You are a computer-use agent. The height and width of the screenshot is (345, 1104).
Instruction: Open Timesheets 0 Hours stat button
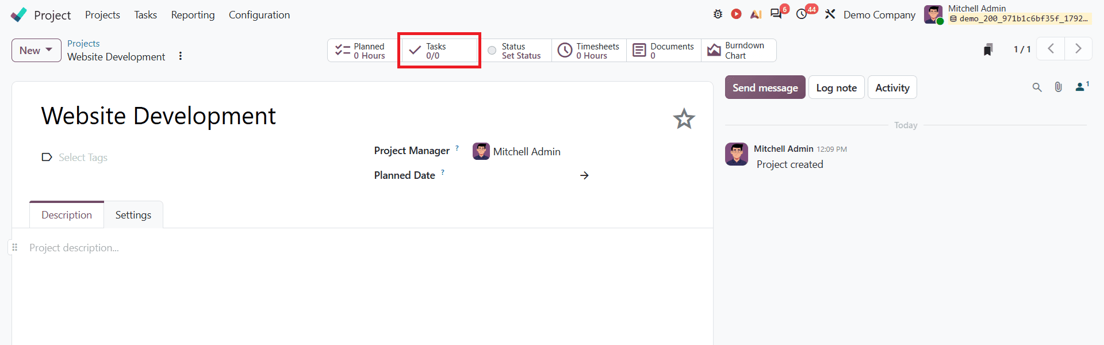tap(589, 51)
